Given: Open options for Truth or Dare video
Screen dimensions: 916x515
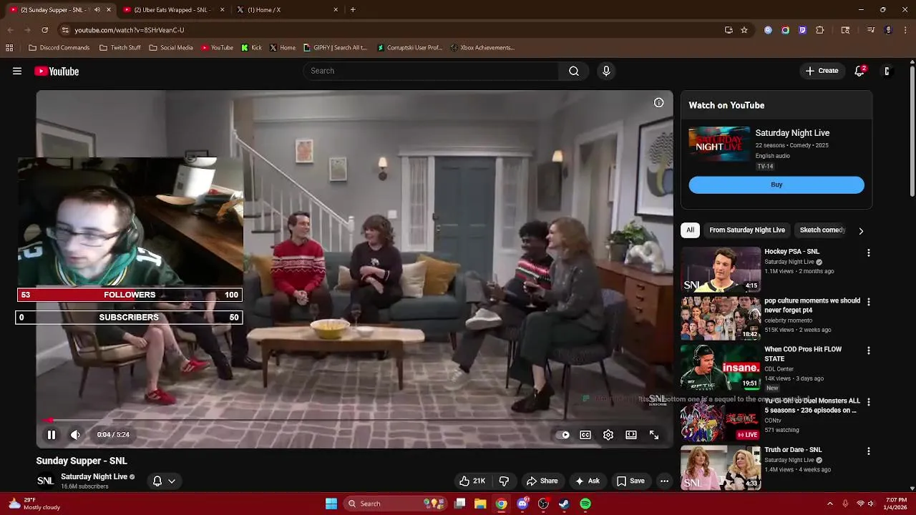Looking at the screenshot, I should click(x=869, y=451).
